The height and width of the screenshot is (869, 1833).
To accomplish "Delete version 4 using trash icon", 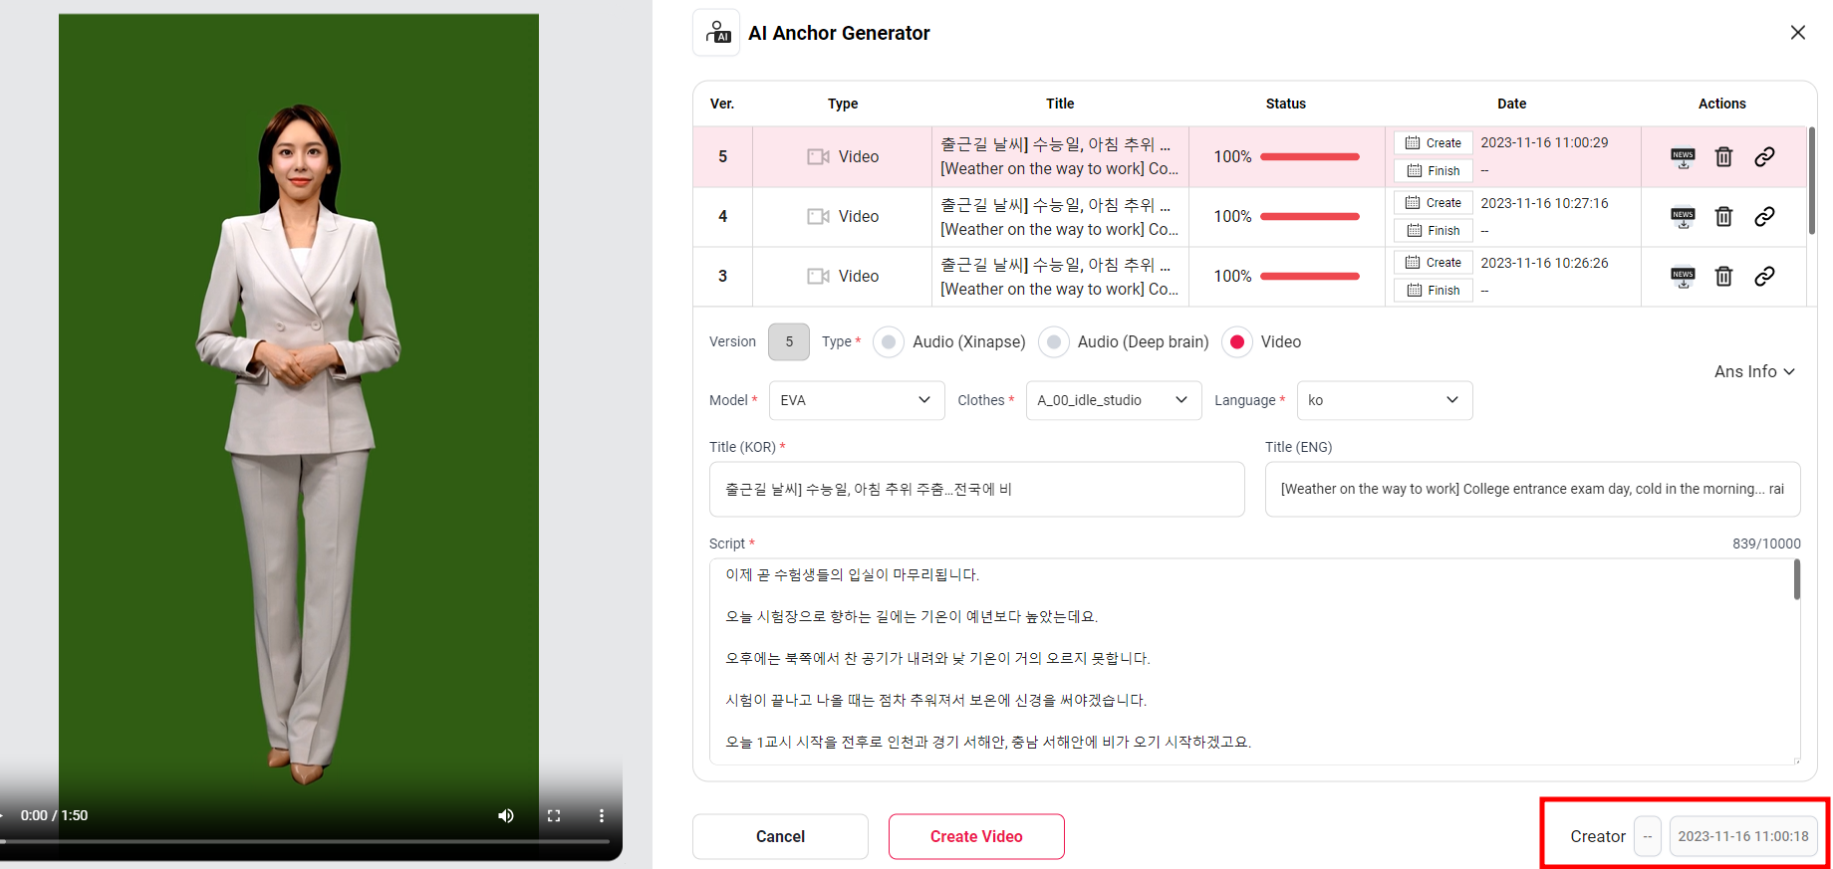I will coord(1723,217).
